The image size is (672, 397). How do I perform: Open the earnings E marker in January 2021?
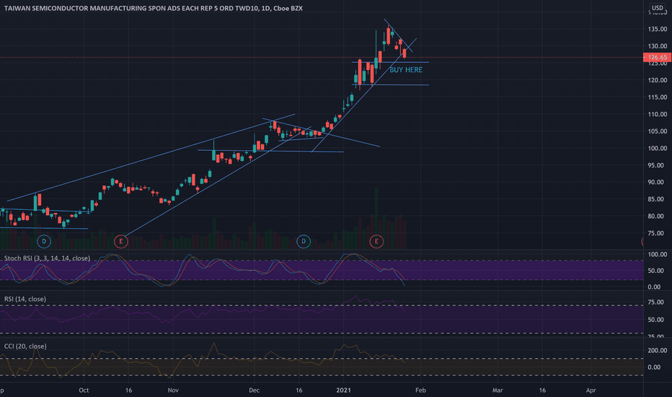[x=376, y=242]
